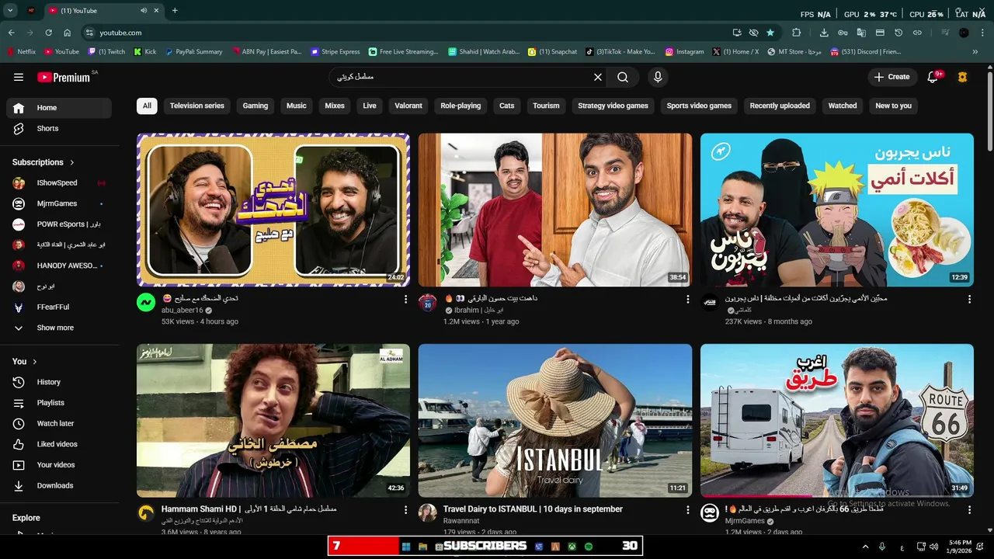Open the notifications bell
The width and height of the screenshot is (994, 559).
click(933, 77)
